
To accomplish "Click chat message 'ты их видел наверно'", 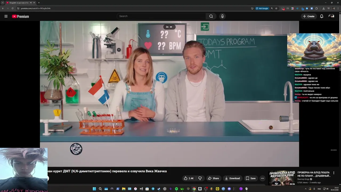I will coord(308,94).
